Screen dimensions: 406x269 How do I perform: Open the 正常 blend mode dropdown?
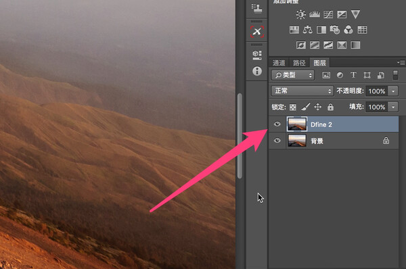point(302,91)
